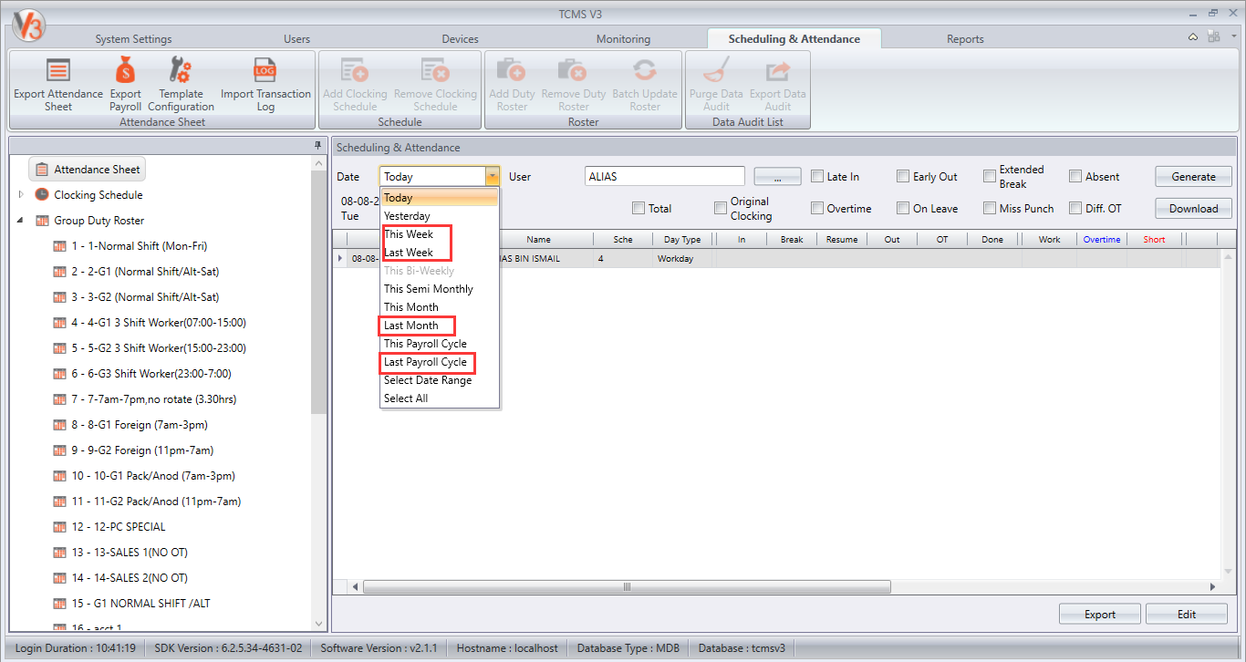Open Template Configuration
The width and height of the screenshot is (1246, 662).
click(x=181, y=84)
